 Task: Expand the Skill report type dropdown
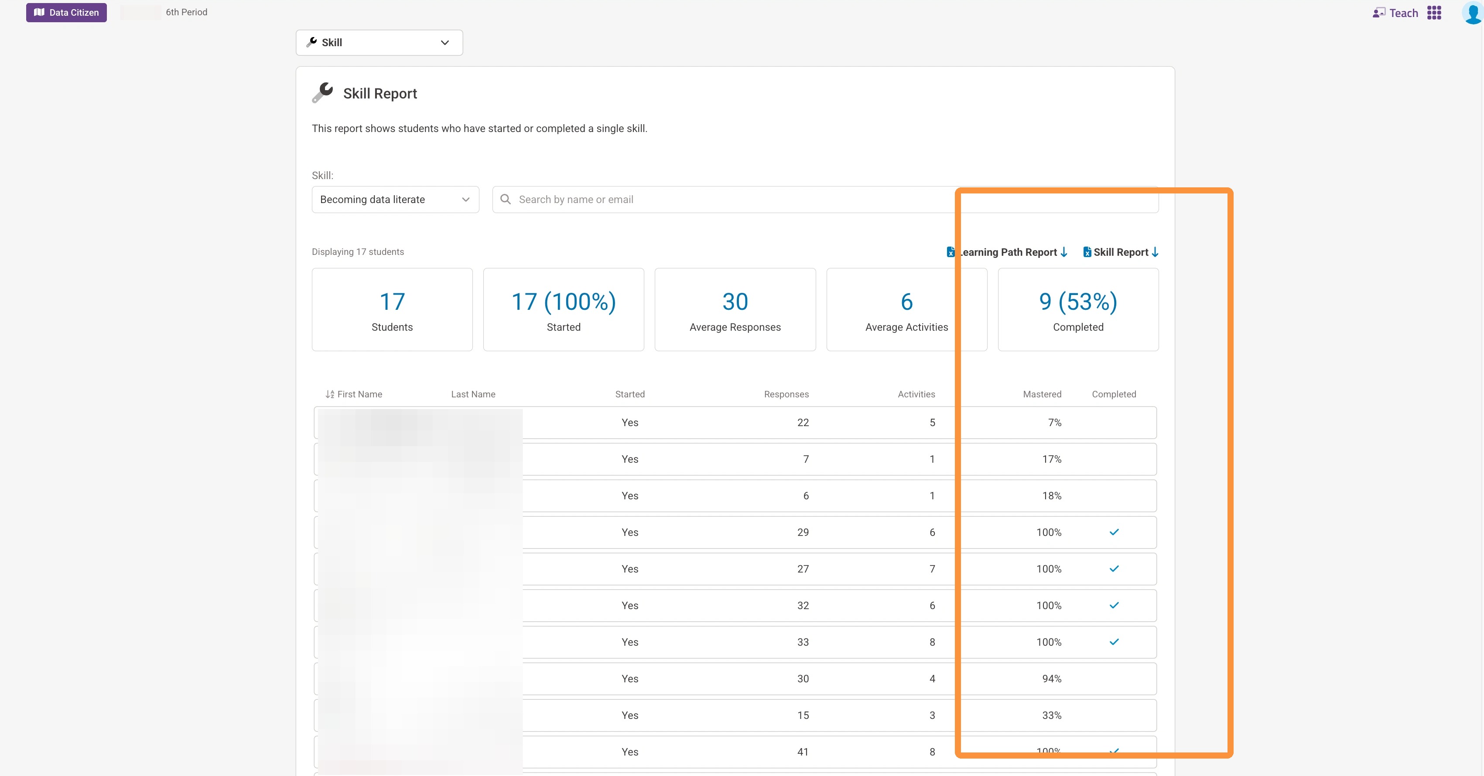coord(379,43)
